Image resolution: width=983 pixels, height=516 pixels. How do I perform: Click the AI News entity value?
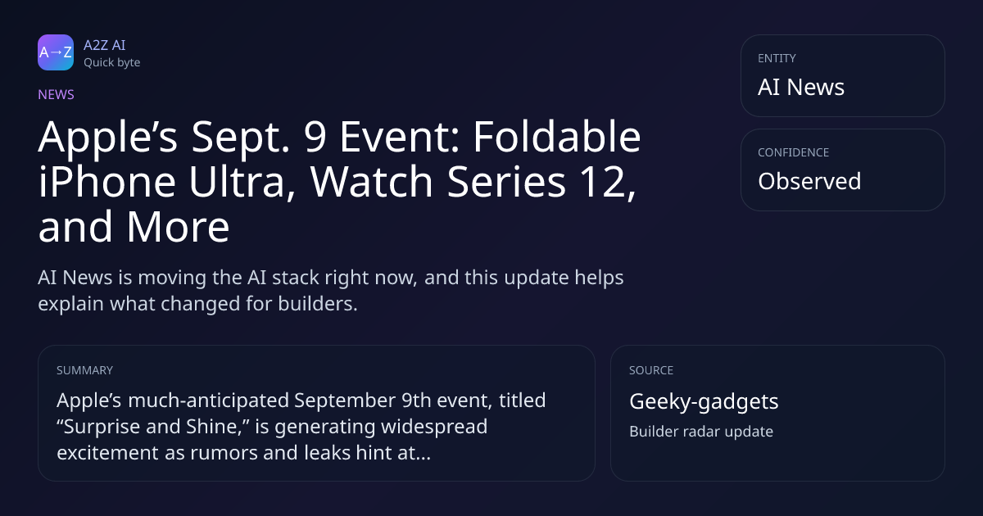[801, 87]
